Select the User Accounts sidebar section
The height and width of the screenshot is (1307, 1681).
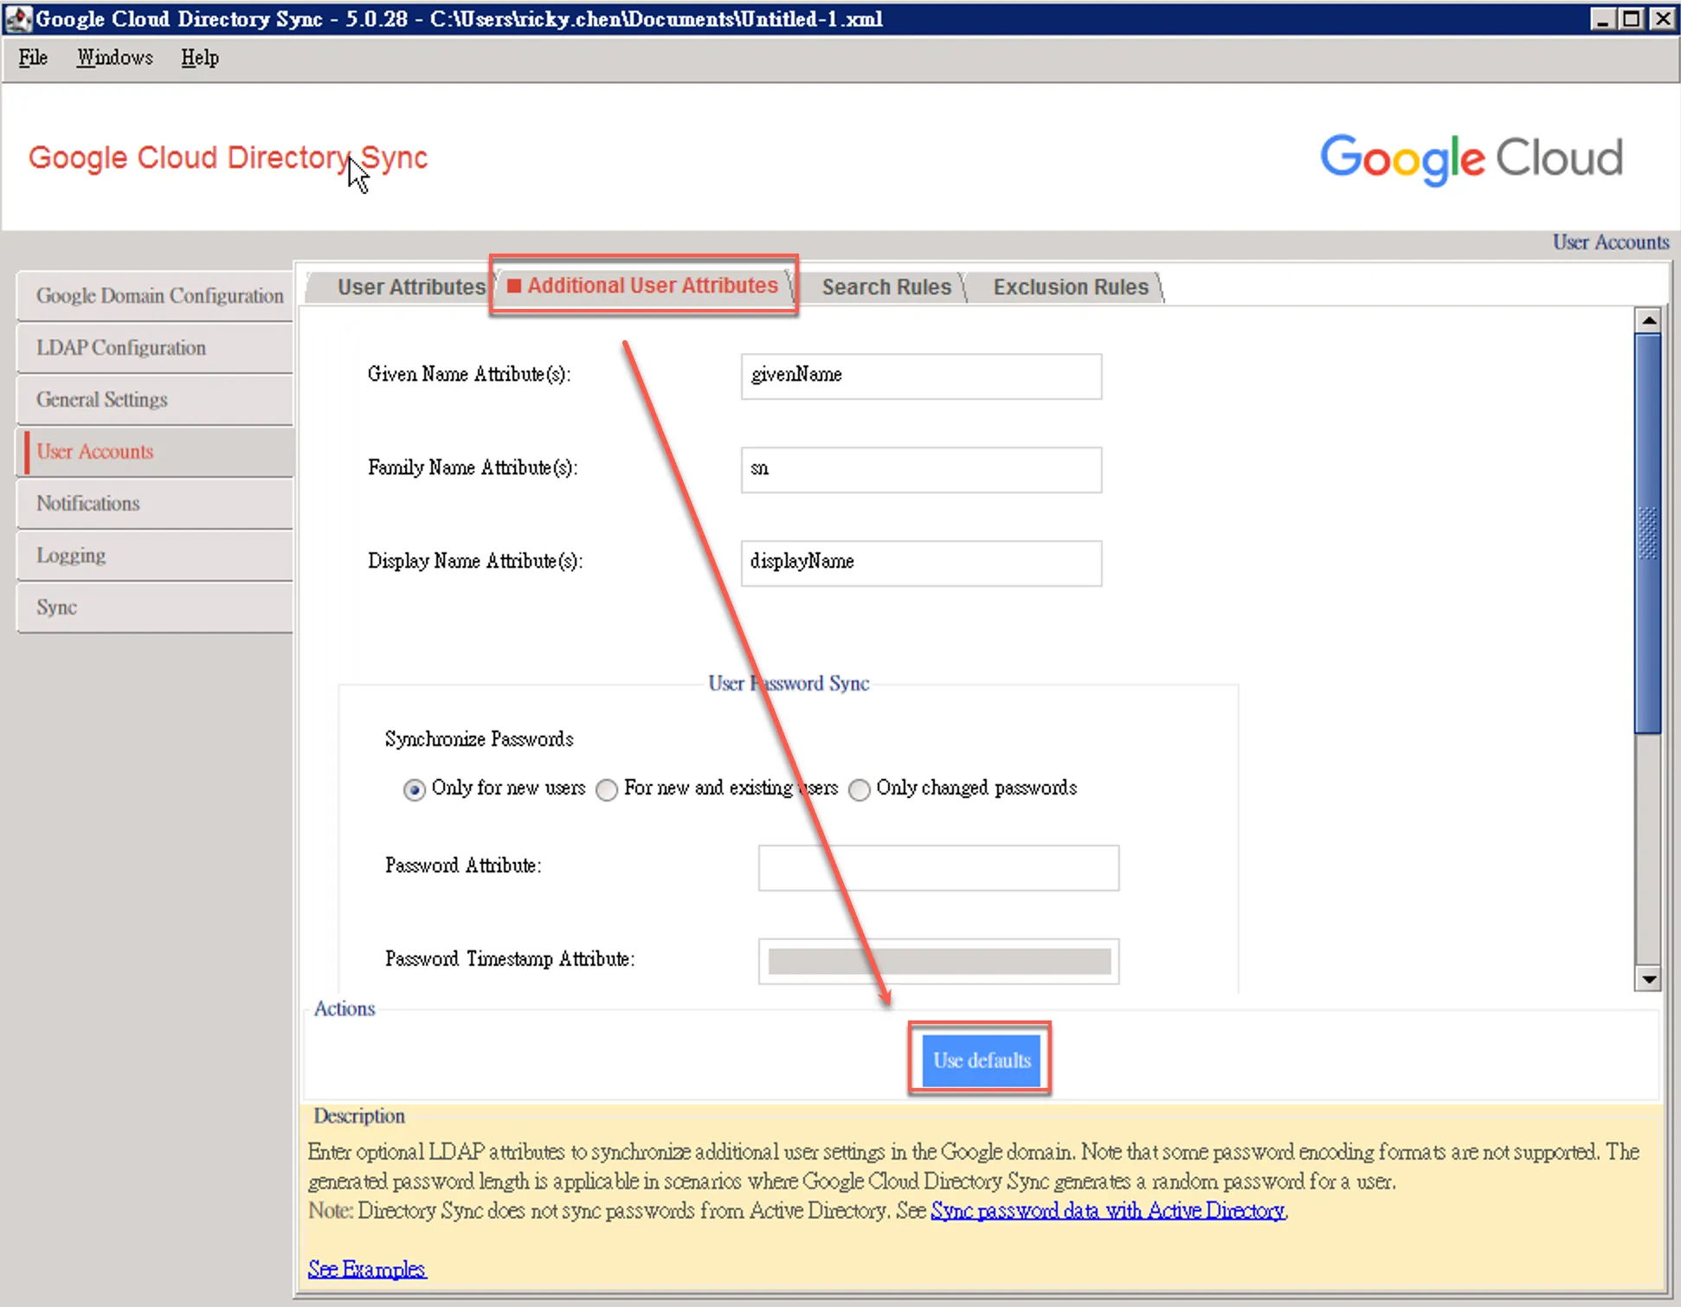pos(156,452)
